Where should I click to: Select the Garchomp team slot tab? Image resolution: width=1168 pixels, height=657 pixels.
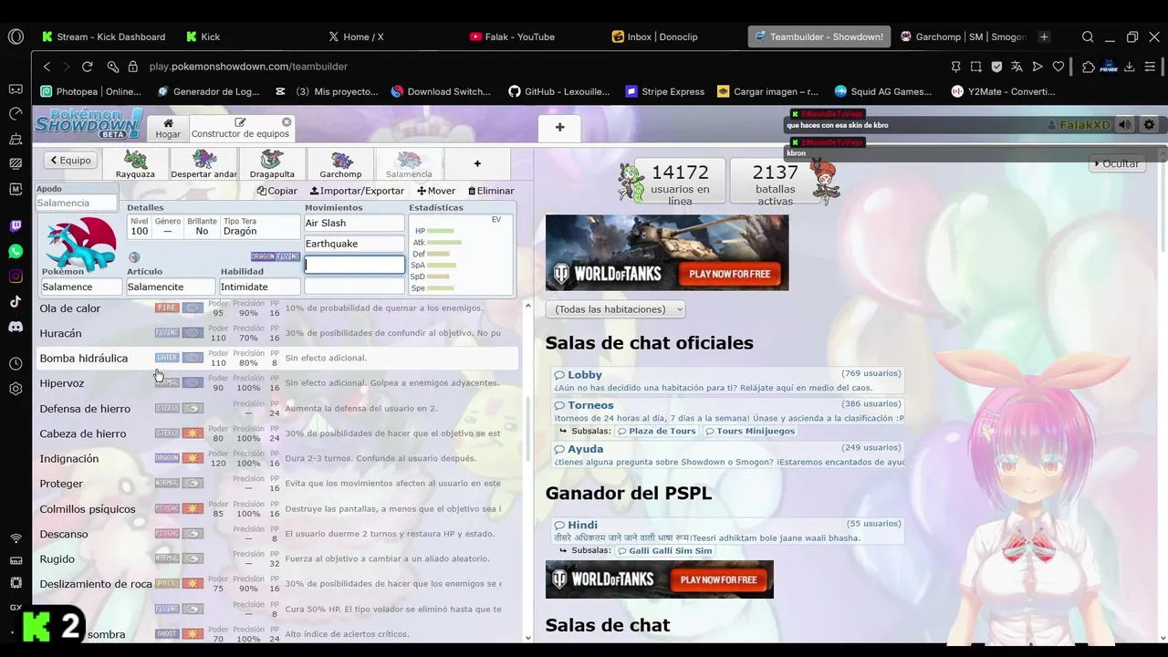tap(340, 164)
